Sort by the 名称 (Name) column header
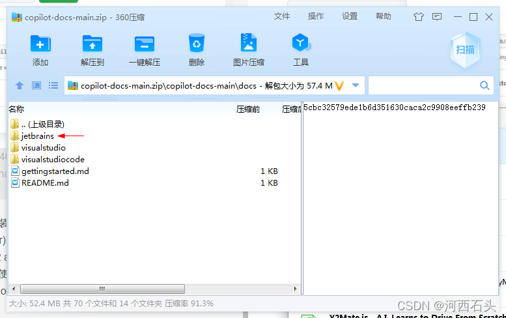Screen dimensions: 506x318 coord(16,109)
